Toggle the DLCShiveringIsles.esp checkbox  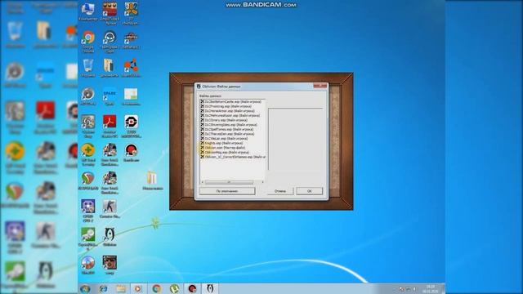point(202,124)
